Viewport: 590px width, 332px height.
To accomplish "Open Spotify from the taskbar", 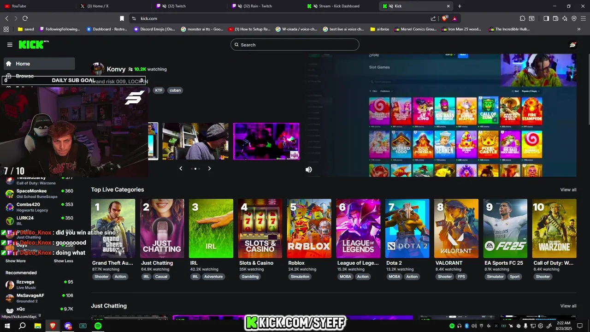I will point(98,326).
